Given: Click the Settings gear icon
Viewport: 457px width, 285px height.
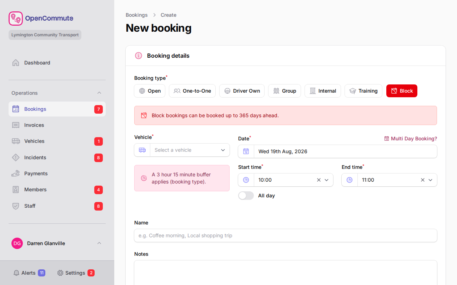Looking at the screenshot, I should [60, 273].
